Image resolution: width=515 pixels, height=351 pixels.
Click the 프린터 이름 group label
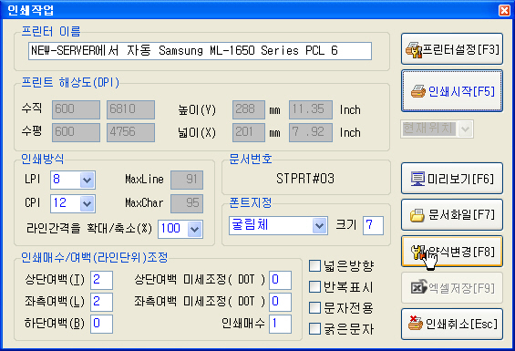tap(51, 31)
